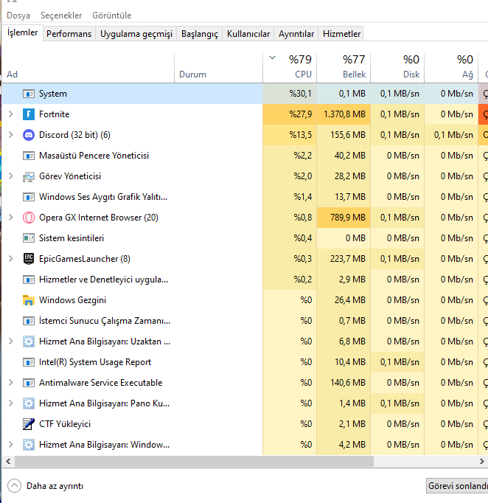
Task: Select the Sistem kesintileri row name
Action: pyautogui.click(x=72, y=238)
